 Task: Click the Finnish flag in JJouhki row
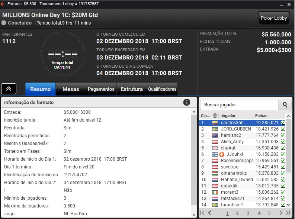215,154
